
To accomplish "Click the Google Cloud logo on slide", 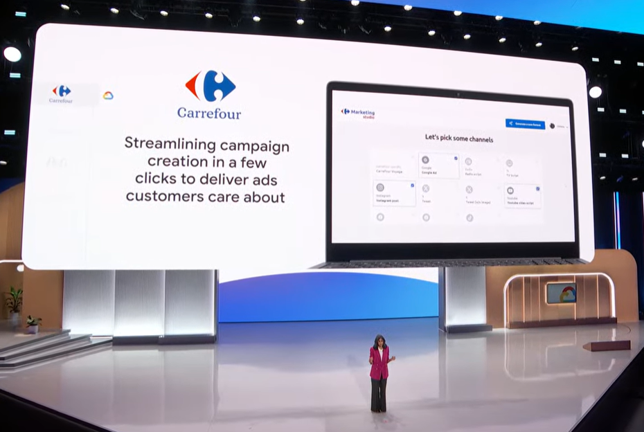I will click(108, 96).
